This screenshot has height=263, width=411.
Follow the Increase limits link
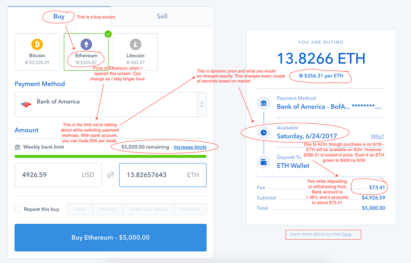[190, 147]
